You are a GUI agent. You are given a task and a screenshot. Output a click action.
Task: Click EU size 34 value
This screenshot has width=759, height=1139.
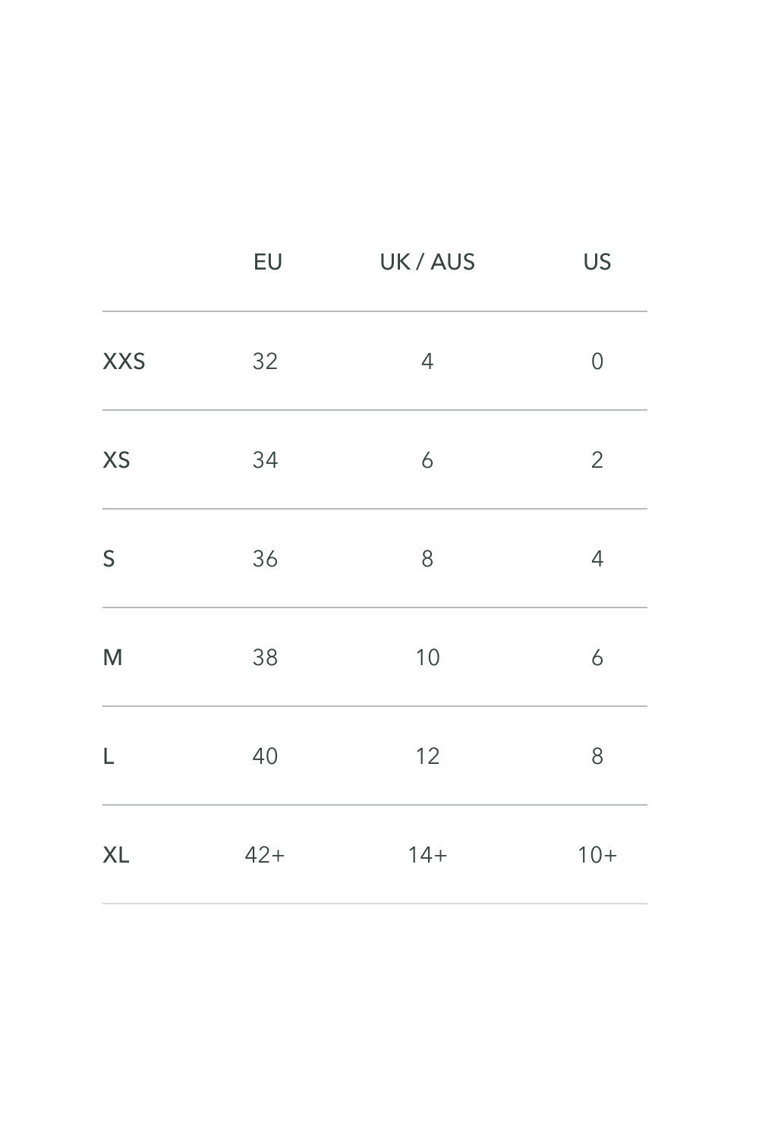(x=265, y=460)
